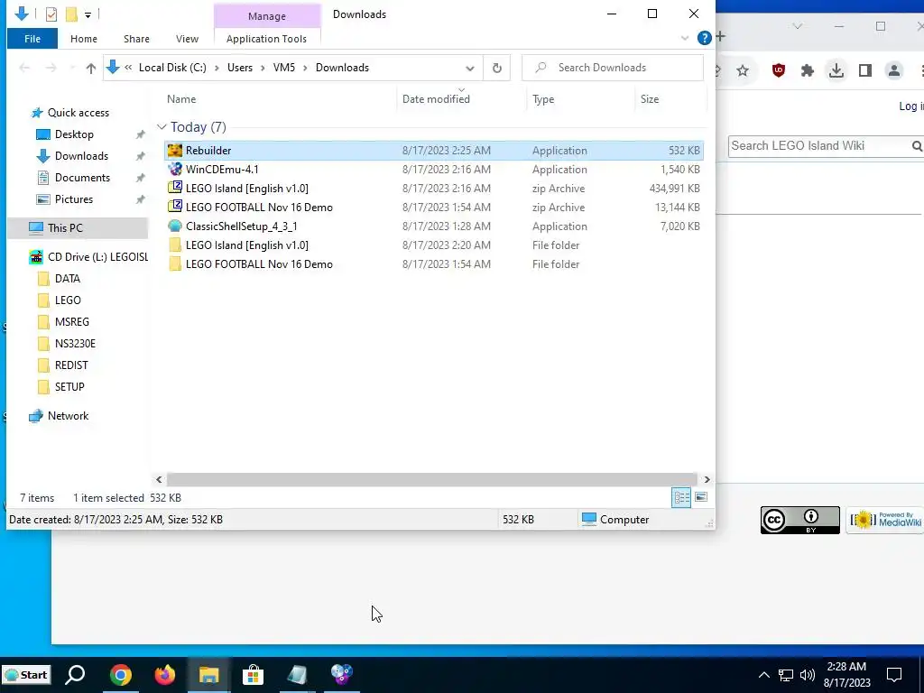Viewport: 924px width, 693px height.
Task: Open browser downloads tray icon
Action: tap(836, 70)
